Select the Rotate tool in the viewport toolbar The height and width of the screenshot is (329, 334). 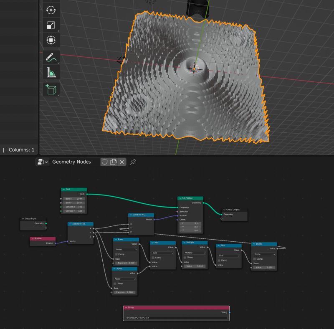click(52, 10)
